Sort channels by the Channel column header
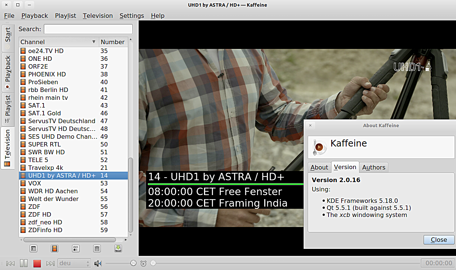The image size is (456, 270). click(59, 42)
